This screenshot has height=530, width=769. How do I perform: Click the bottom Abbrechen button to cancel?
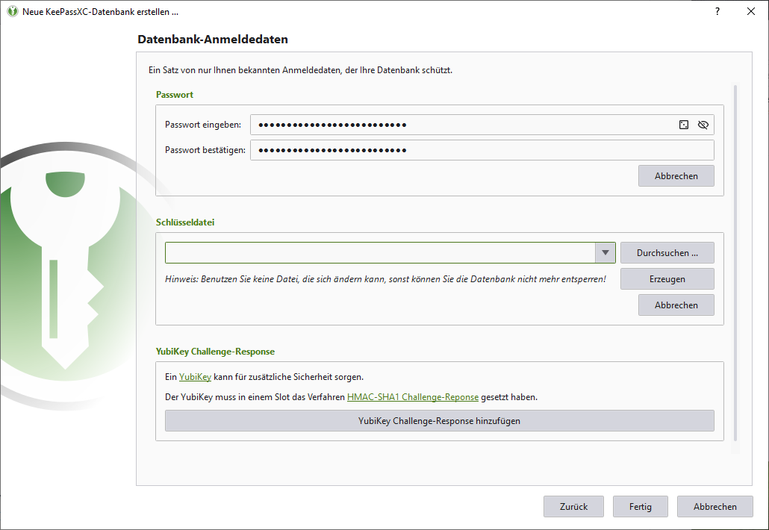[714, 506]
